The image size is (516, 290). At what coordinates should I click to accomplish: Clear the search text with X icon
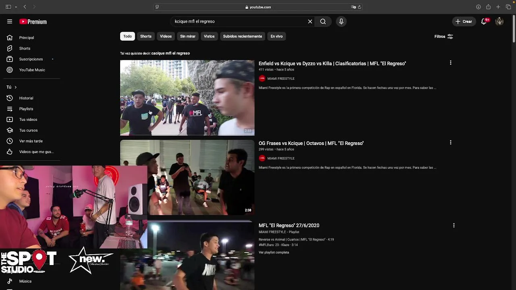point(310,21)
